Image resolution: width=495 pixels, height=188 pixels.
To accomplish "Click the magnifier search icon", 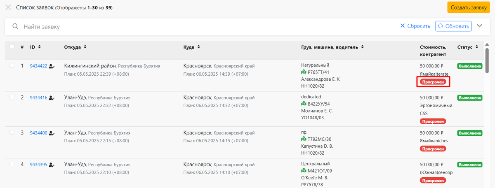I will pos(15,26).
